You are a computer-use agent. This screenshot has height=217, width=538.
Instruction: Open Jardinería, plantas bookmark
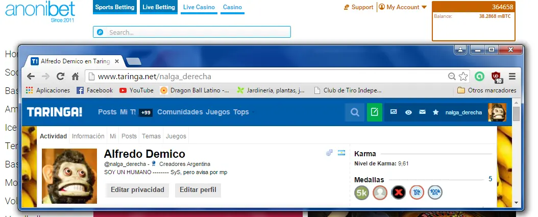[271, 90]
